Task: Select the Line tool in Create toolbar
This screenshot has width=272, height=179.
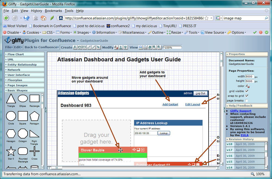Action: click(94, 47)
